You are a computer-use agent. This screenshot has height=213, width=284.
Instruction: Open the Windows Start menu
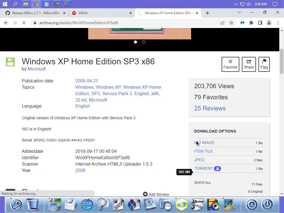[5, 4]
